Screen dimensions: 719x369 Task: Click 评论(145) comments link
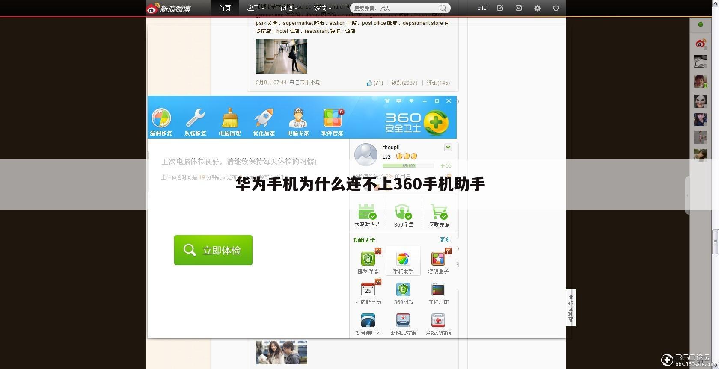pyautogui.click(x=438, y=83)
